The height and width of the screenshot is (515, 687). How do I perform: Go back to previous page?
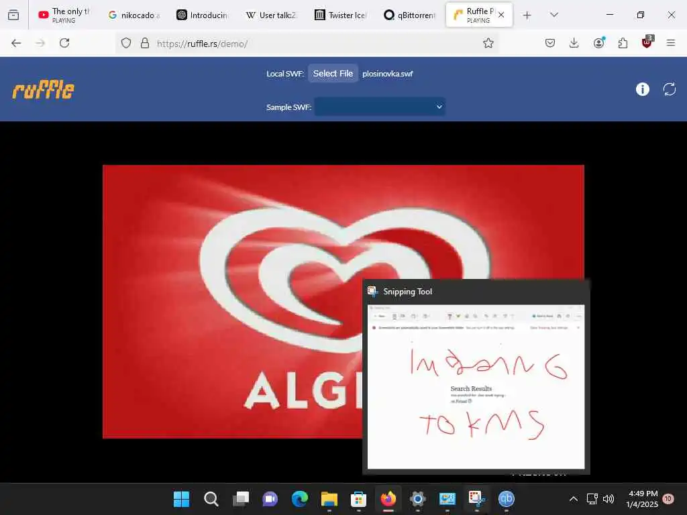pos(16,43)
